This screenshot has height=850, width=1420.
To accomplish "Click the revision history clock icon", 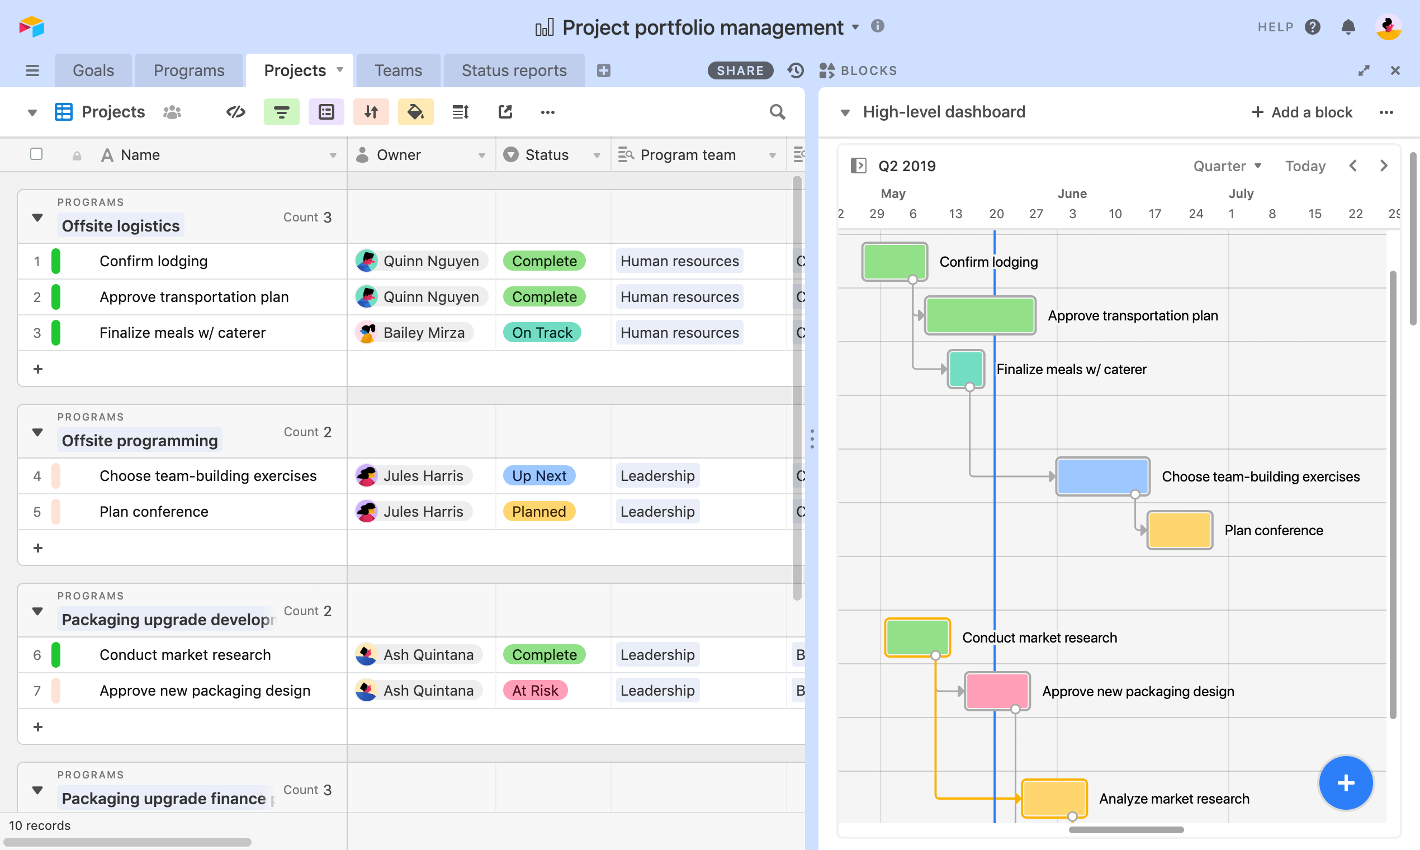I will click(796, 70).
